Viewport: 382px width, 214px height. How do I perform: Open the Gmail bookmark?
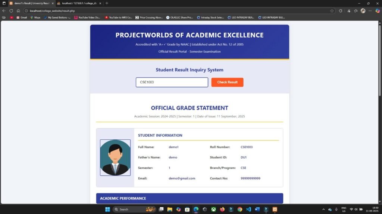coord(21,17)
